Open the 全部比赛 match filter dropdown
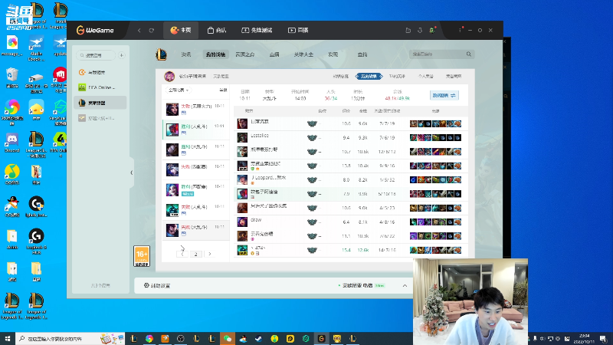The height and width of the screenshot is (345, 613). [x=179, y=90]
